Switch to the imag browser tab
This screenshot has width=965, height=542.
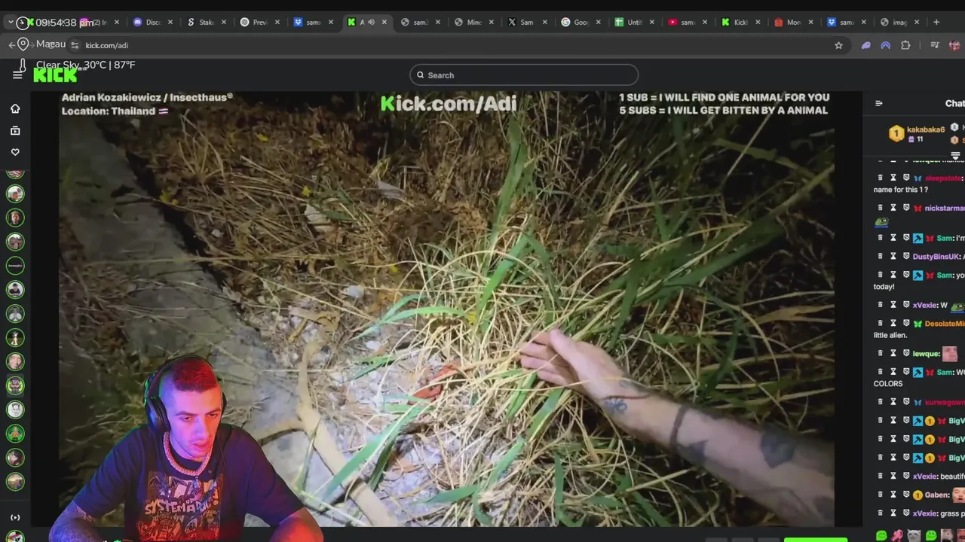899,23
